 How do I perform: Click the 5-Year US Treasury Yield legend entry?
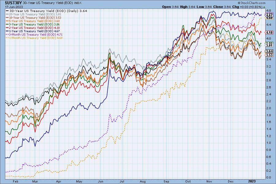click(x=33, y=21)
